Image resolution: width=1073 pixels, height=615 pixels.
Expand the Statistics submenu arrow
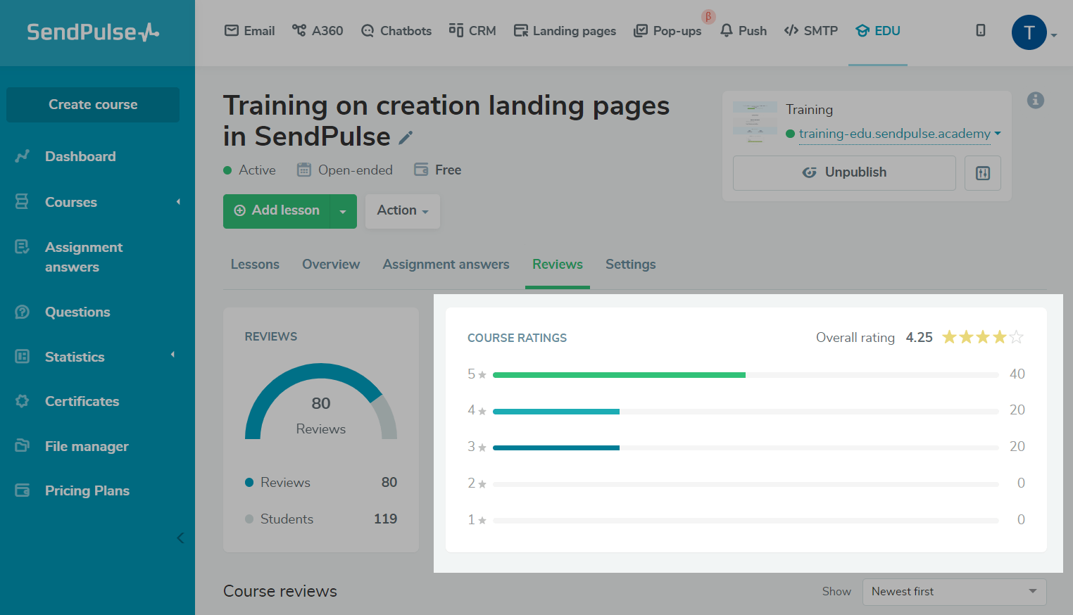[173, 355]
